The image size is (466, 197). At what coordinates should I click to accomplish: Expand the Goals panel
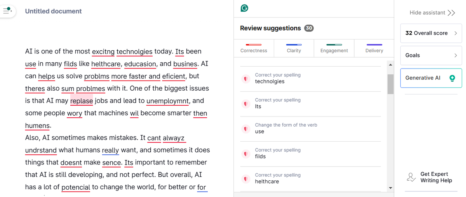431,55
